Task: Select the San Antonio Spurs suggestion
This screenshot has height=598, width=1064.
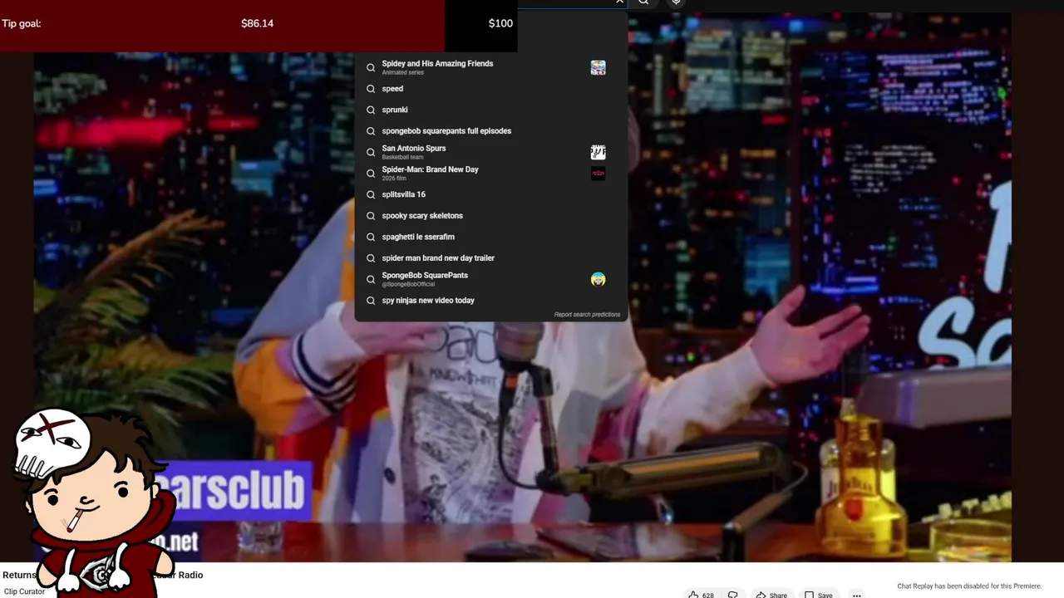Action: 490,152
